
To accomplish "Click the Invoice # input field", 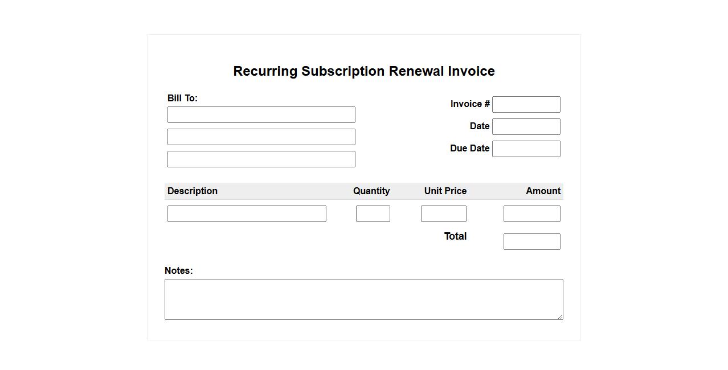I will tap(526, 104).
